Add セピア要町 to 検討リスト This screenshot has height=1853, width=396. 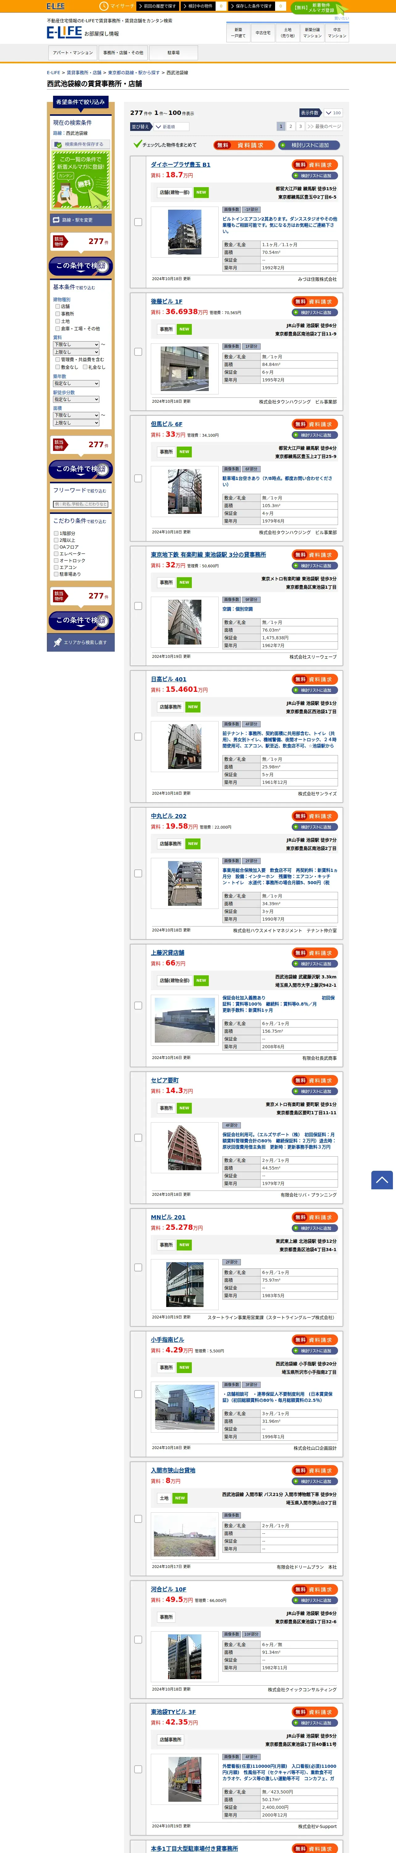315,1091
